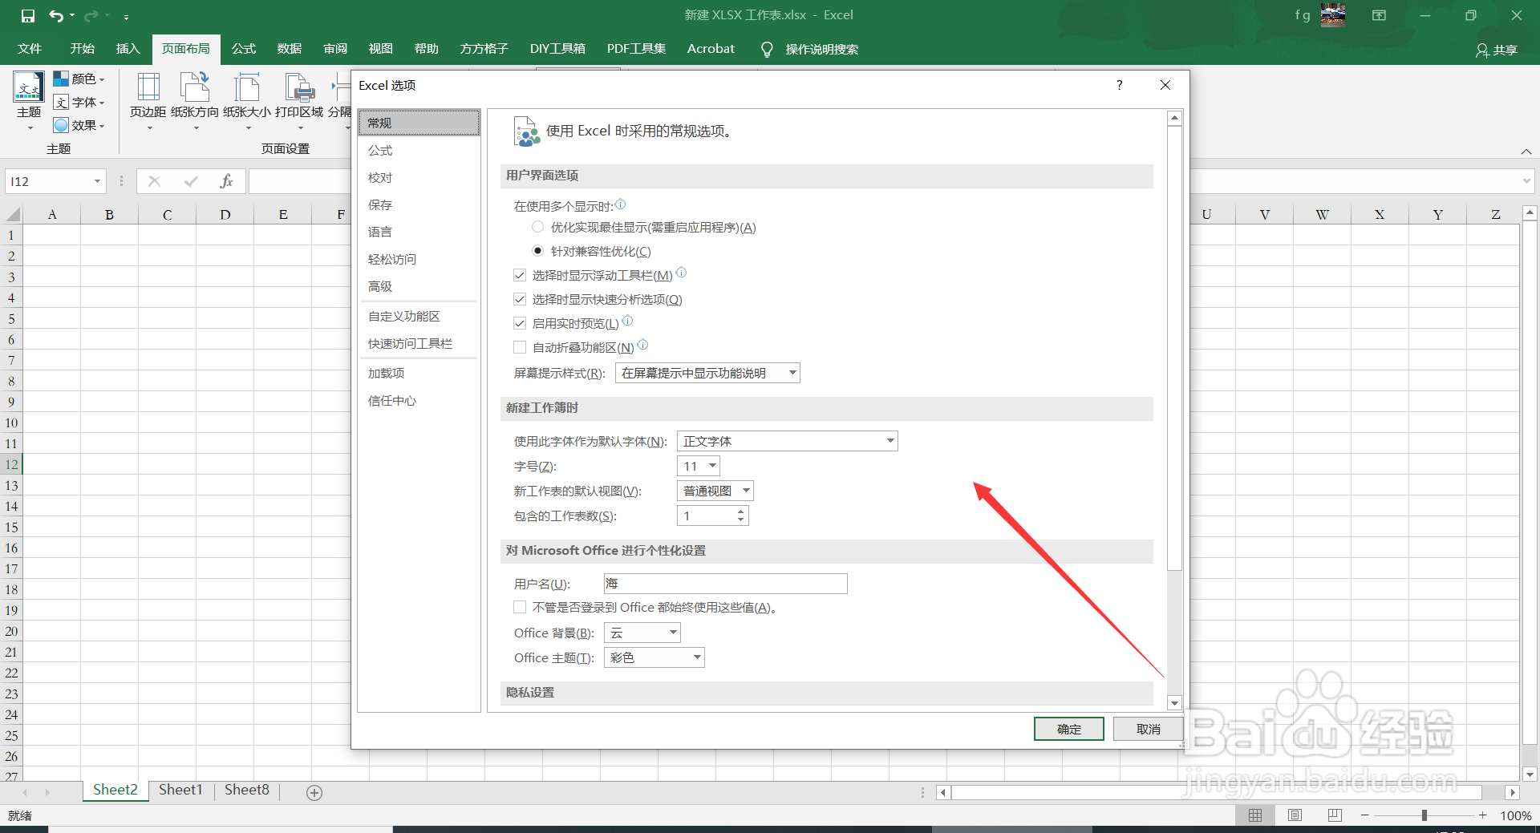The width and height of the screenshot is (1540, 833).
Task: Open the Name Box dropdown arrow
Action: tap(97, 181)
